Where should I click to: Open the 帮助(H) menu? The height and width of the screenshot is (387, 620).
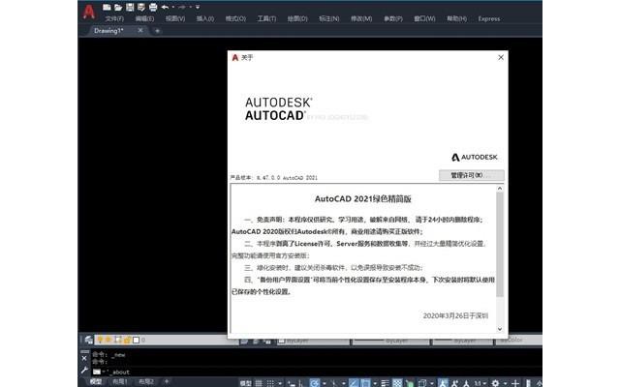[456, 18]
